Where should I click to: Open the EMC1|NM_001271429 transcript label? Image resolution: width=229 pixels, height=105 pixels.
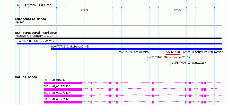point(57,99)
